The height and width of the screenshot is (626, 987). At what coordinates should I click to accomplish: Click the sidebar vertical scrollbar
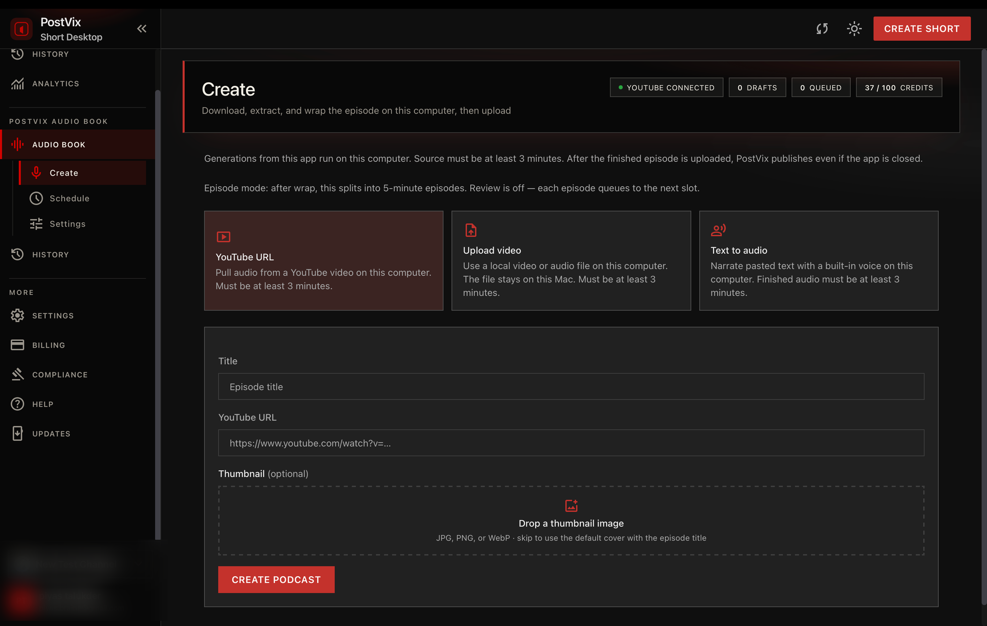(x=158, y=314)
